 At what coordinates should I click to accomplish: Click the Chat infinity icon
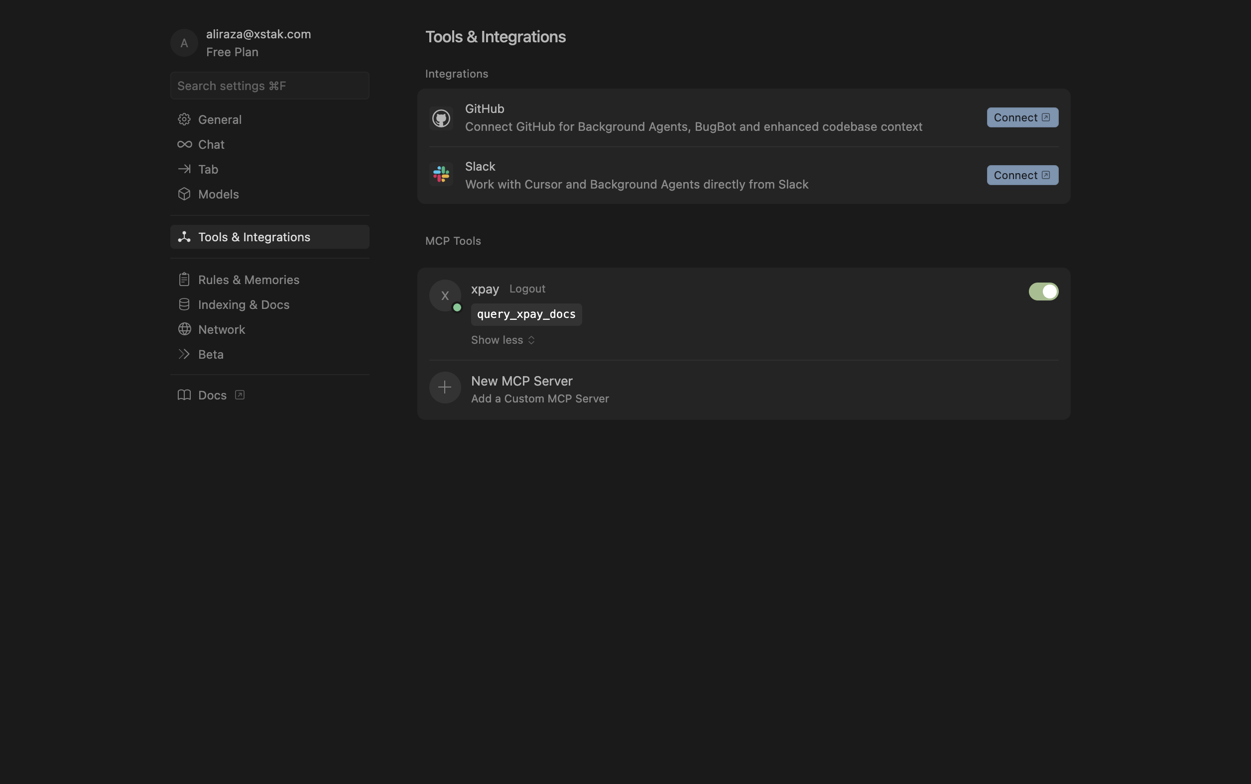[x=184, y=144]
